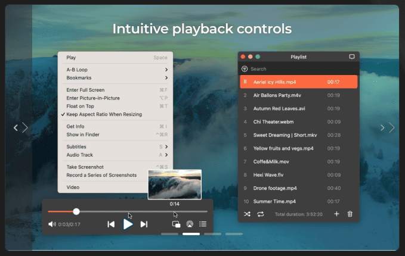This screenshot has height=256, width=405.
Task: Open Picture-in-Picture from the control bar icon
Action: point(176,224)
